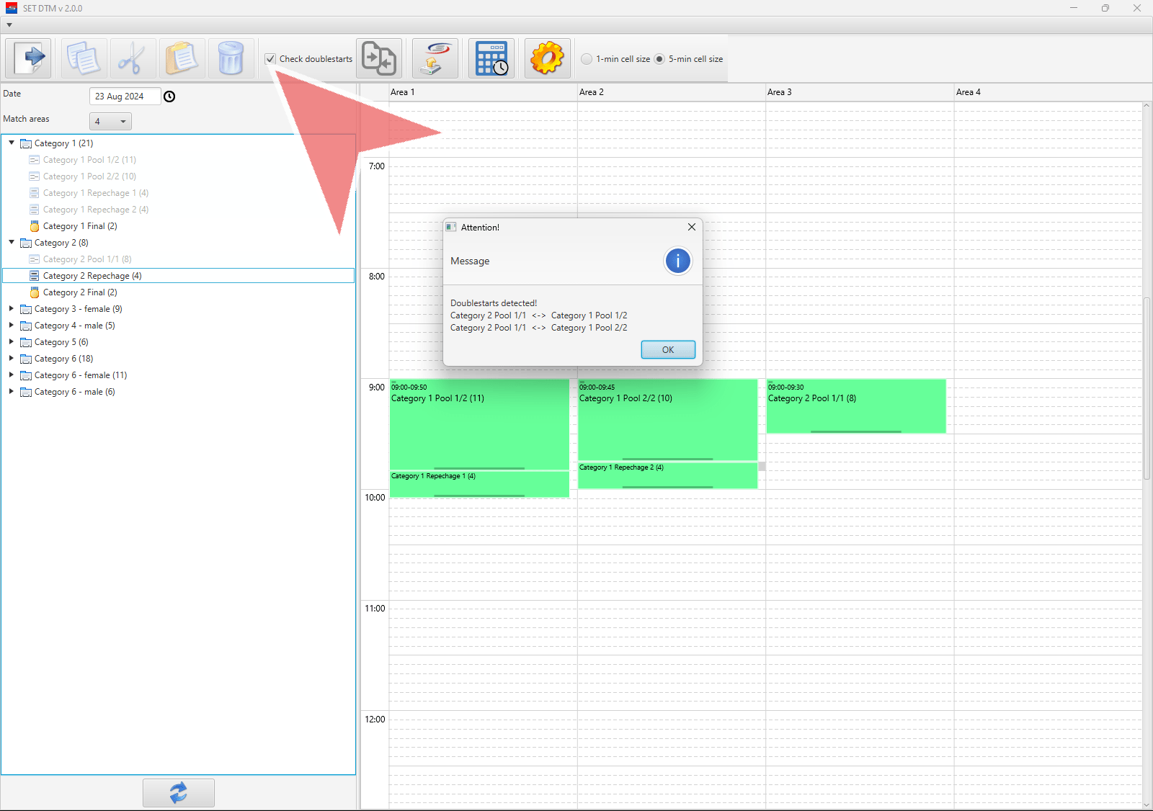Expand the Category 5 (6) tree node
The width and height of the screenshot is (1153, 811).
tap(12, 342)
